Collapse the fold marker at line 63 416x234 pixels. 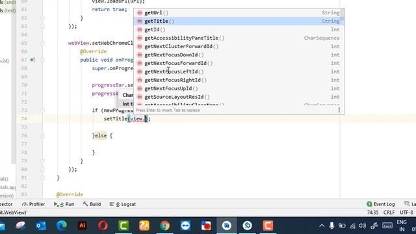(x=42, y=26)
